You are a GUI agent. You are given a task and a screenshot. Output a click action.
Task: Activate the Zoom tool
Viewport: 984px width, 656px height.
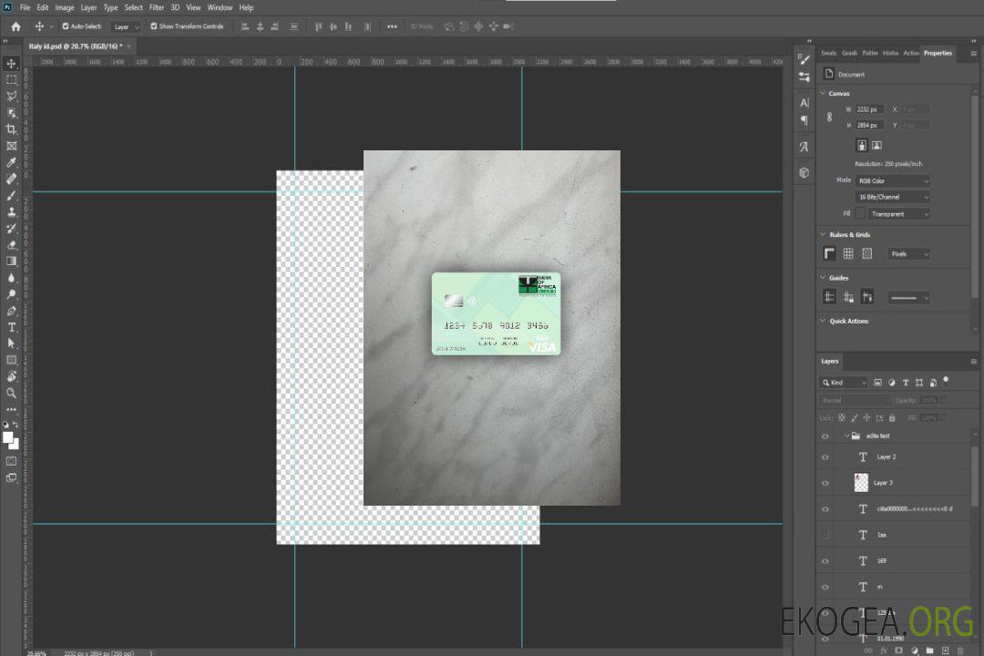click(11, 393)
